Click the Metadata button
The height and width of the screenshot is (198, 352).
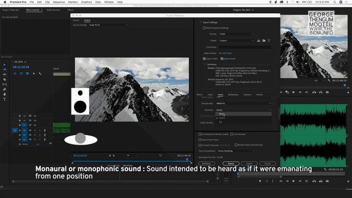[207, 163]
